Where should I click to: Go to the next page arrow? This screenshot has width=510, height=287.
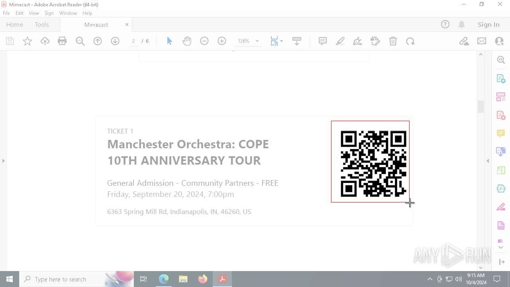click(x=115, y=41)
